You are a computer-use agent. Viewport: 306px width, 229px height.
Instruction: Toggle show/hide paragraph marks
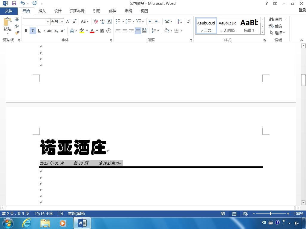[189, 21]
